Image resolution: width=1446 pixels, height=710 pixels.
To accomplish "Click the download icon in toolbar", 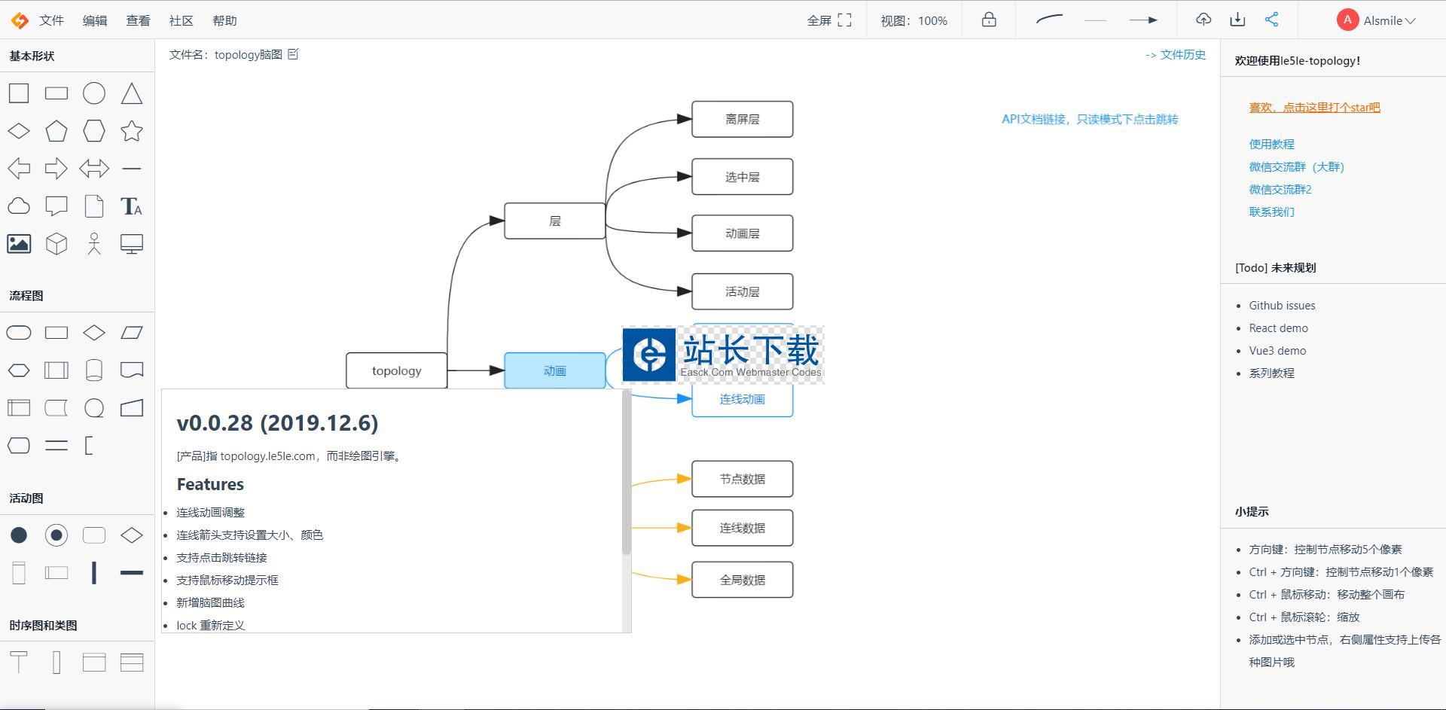I will [1237, 20].
